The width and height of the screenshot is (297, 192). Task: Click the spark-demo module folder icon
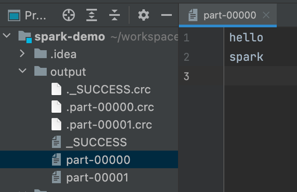25,37
